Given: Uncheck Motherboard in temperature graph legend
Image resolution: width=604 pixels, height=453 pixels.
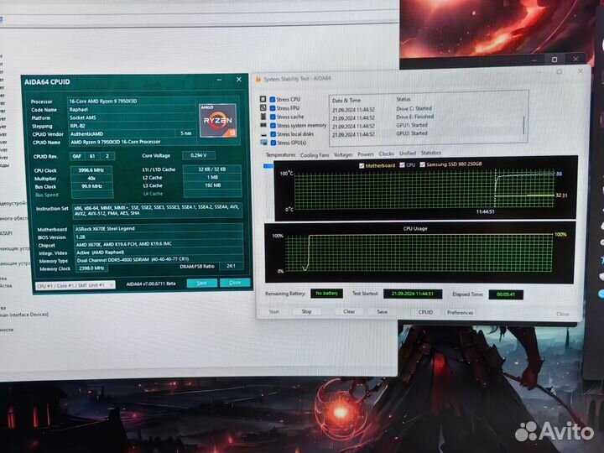Looking at the screenshot, I should (362, 165).
